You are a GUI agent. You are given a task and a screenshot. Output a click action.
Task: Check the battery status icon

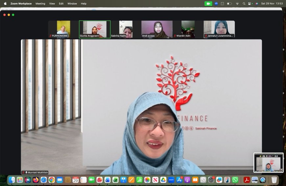(x=229, y=4)
